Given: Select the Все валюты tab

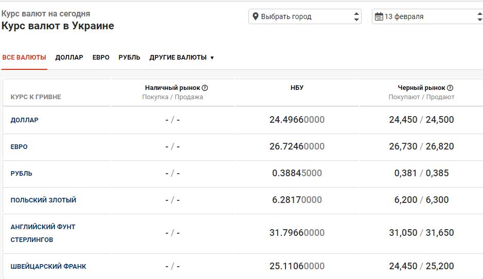Looking at the screenshot, I should 24,58.
